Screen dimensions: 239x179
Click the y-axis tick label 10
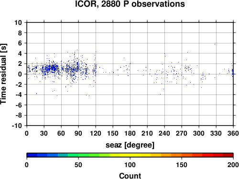18,22
